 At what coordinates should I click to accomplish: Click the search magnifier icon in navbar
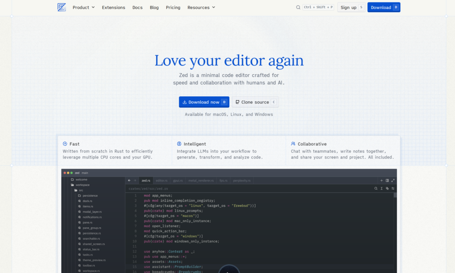point(298,7)
